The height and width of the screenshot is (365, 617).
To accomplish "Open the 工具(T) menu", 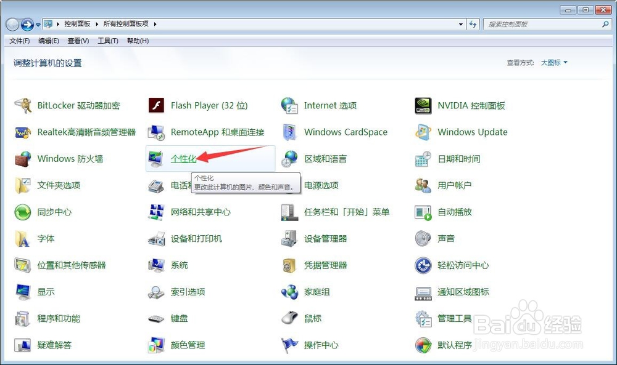I will (x=108, y=41).
